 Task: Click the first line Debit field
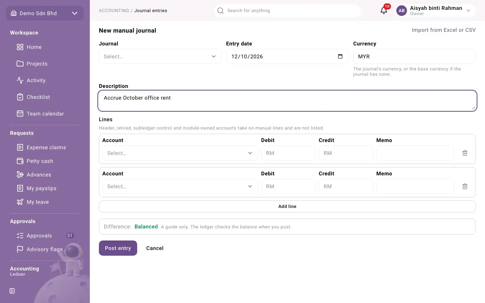[x=288, y=153]
